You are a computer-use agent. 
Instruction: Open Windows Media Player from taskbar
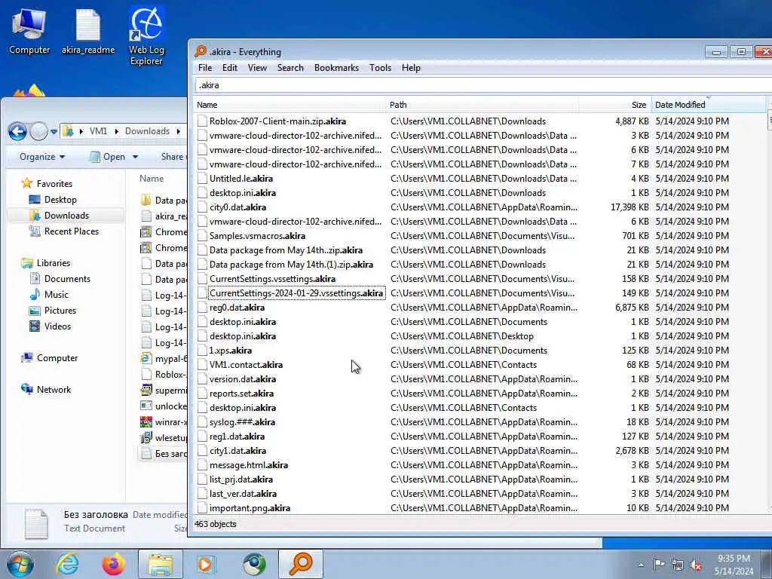[x=207, y=564]
